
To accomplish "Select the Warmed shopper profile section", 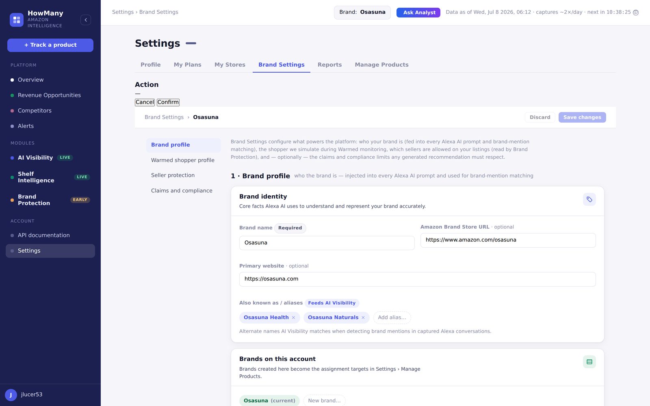I will [x=184, y=160].
